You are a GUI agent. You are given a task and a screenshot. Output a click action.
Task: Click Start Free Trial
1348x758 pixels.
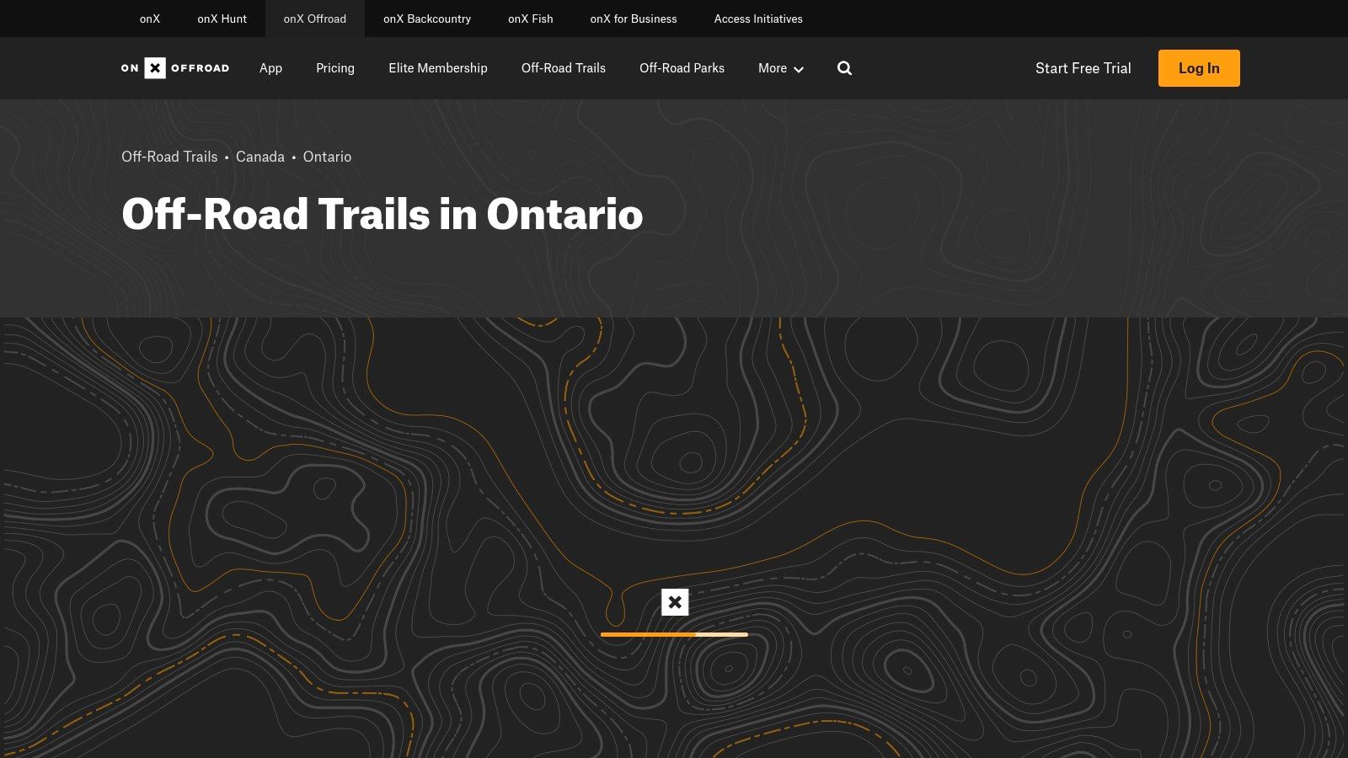click(1083, 68)
